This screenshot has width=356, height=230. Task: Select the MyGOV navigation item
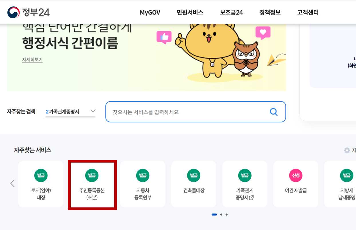click(150, 12)
